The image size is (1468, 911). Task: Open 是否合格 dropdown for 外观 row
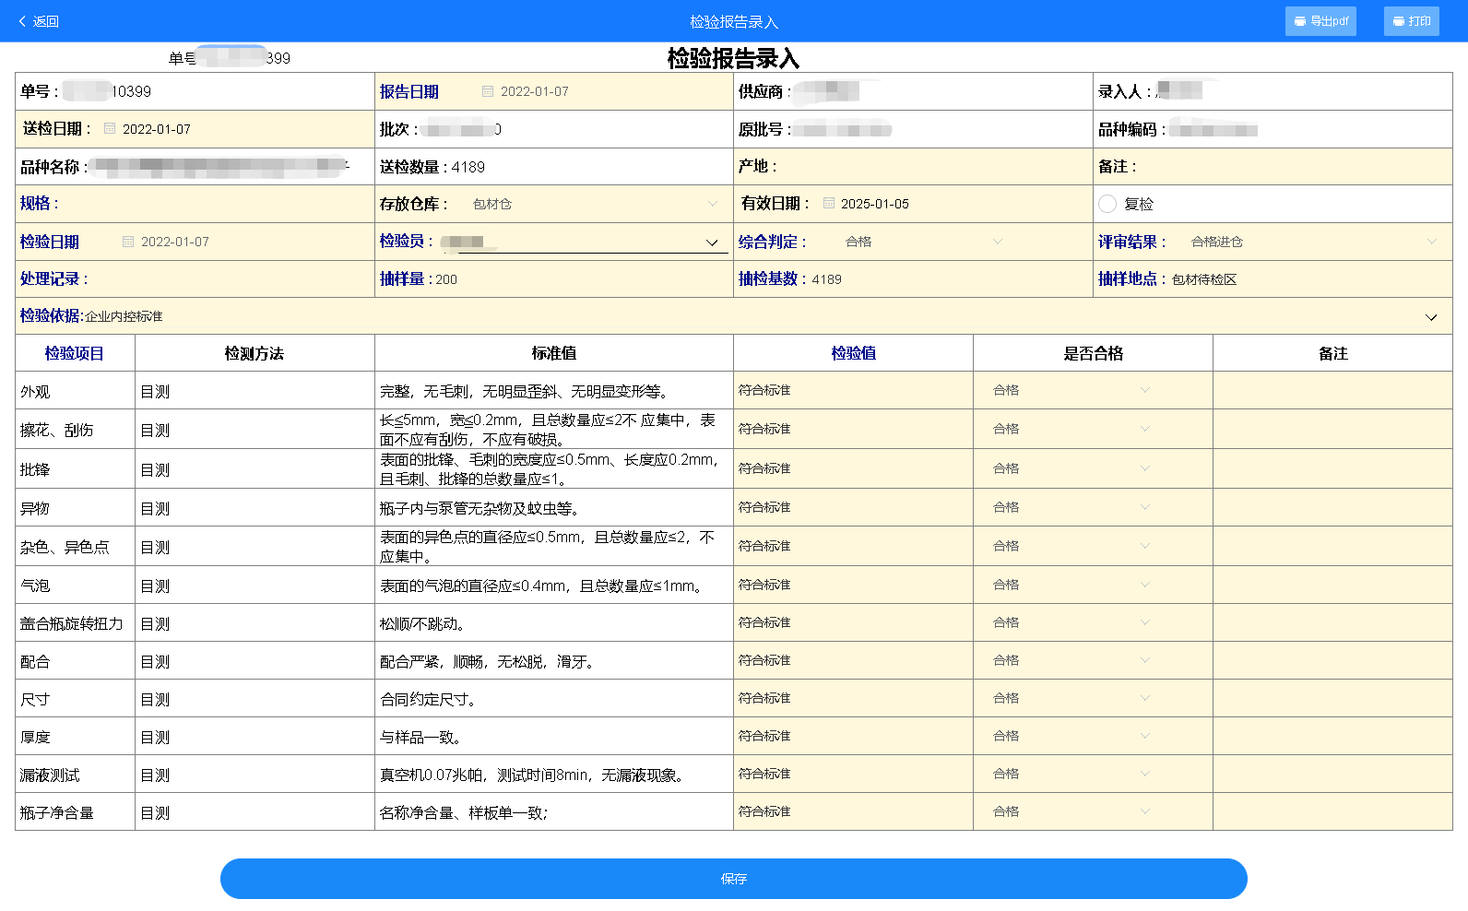pyautogui.click(x=1144, y=390)
